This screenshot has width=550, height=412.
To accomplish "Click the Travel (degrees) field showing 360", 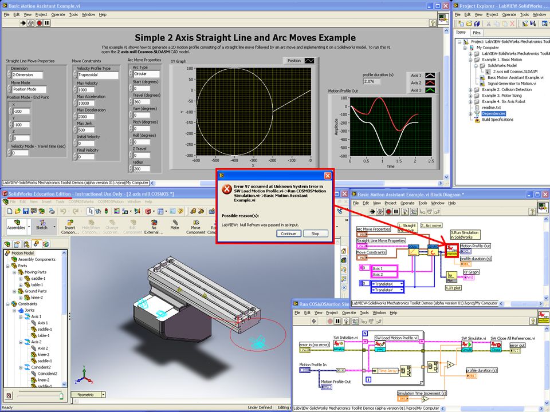I will pyautogui.click(x=142, y=102).
